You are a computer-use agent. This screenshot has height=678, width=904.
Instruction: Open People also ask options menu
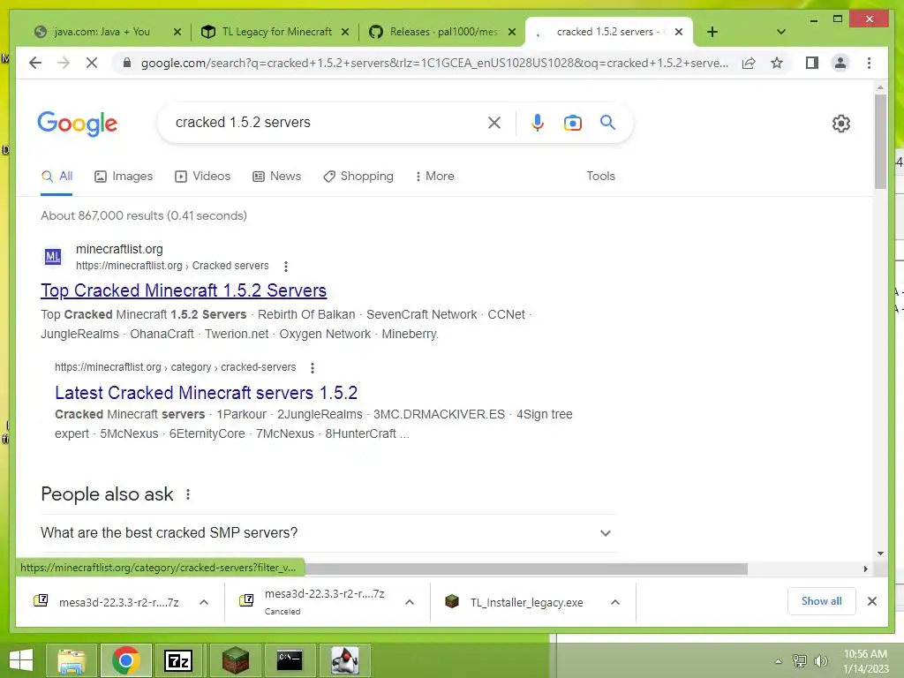(188, 494)
